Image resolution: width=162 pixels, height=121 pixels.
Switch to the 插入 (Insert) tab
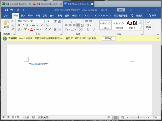tap(23, 16)
